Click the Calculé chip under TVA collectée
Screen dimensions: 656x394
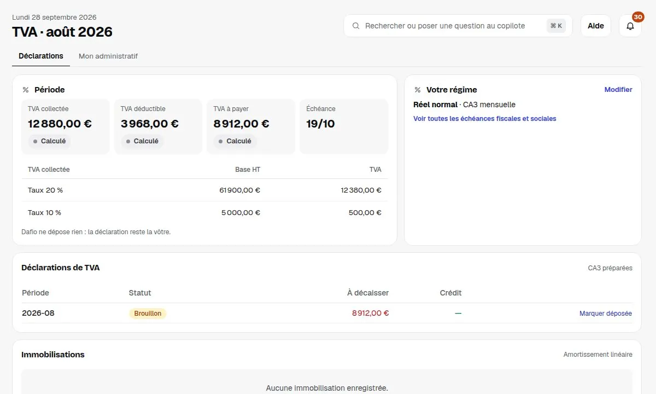[x=49, y=141]
